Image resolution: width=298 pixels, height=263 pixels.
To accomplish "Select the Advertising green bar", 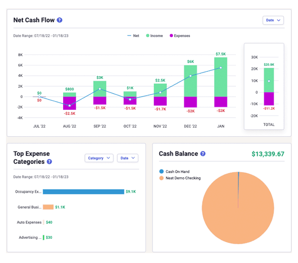I will click(x=44, y=237).
